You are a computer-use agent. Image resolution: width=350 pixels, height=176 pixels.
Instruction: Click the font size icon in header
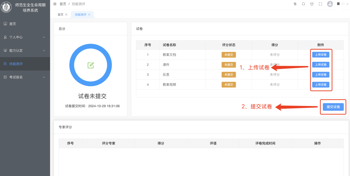295,4
